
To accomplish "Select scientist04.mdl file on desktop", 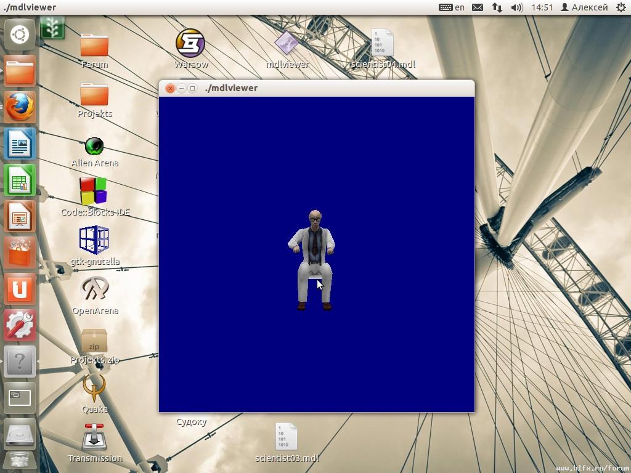I will [382, 44].
